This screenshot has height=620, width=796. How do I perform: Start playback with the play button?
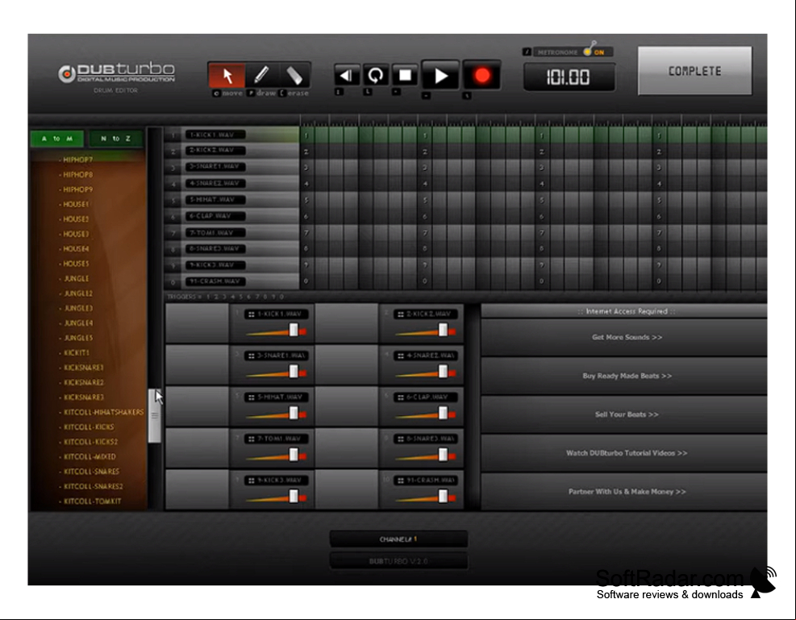(x=440, y=76)
